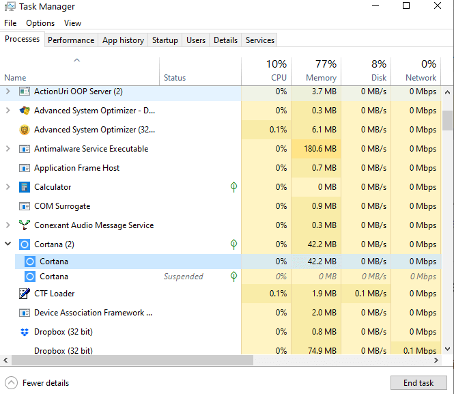Click the horizontal scrollbar right arrow
454x394 pixels.
point(436,361)
